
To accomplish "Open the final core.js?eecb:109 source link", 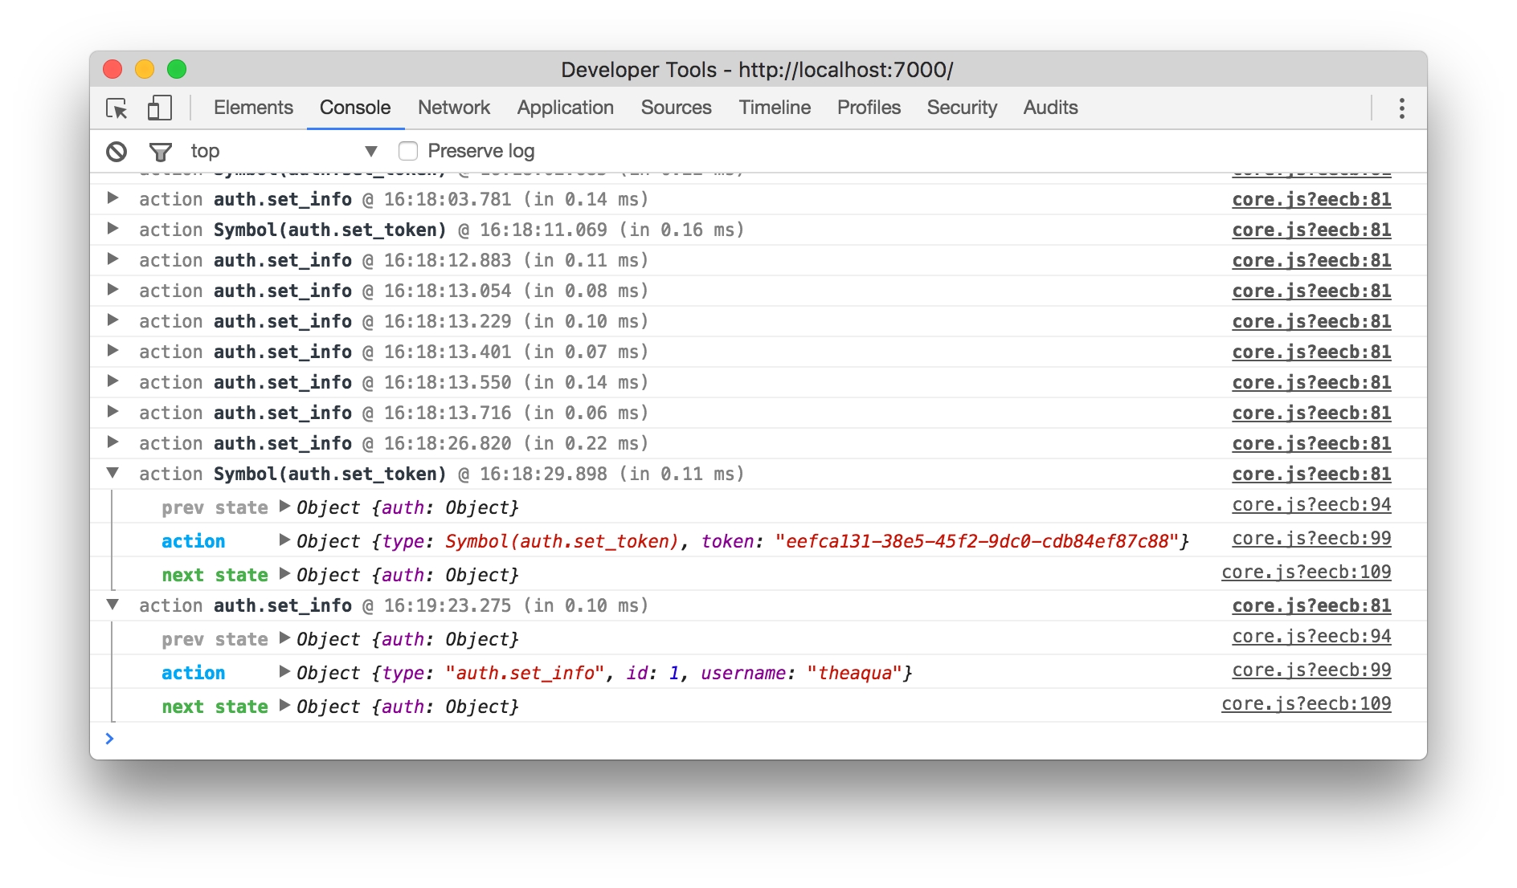I will point(1306,704).
